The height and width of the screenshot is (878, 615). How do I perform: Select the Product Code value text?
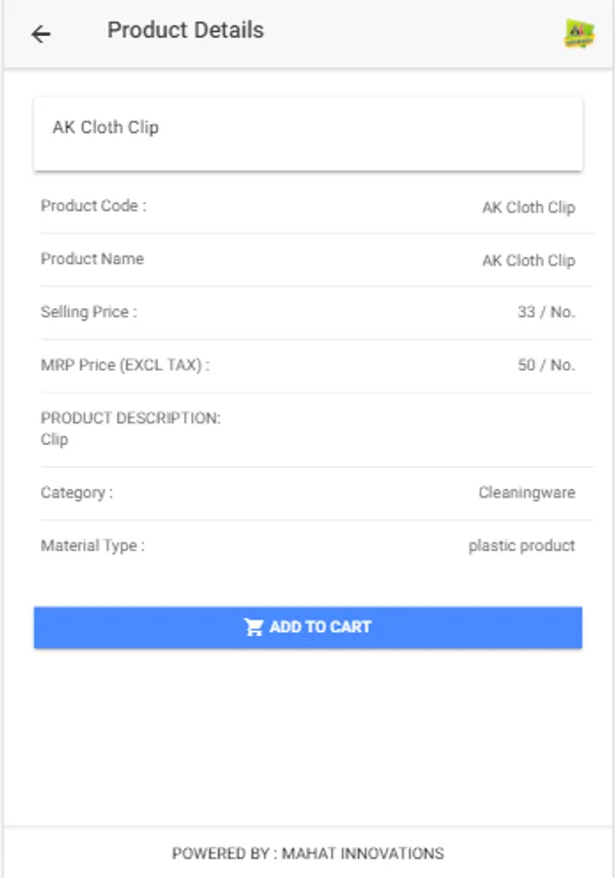(x=528, y=208)
